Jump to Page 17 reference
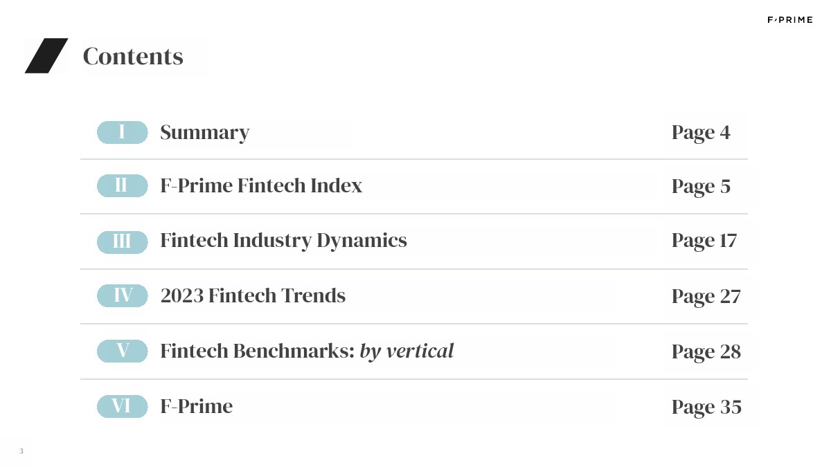Image resolution: width=831 pixels, height=467 pixels. click(704, 241)
